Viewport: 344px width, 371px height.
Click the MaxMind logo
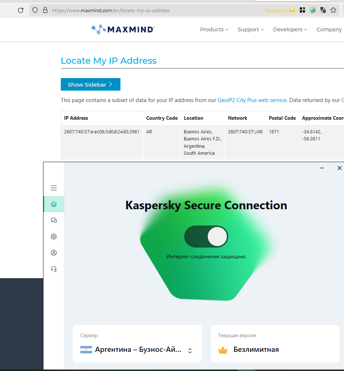[x=123, y=29]
